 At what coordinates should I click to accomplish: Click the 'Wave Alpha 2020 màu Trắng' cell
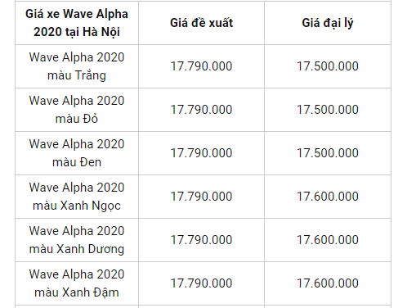click(x=77, y=66)
